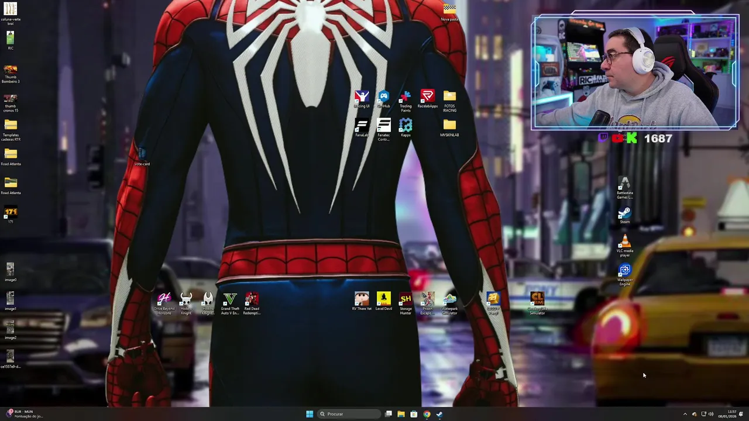Open the MVSKINLAB folder
Screen dimensions: 749x421
(449, 128)
